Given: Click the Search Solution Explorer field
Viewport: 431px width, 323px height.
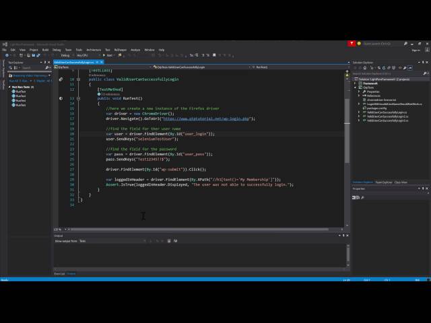Looking at the screenshot, I should tap(388, 73).
